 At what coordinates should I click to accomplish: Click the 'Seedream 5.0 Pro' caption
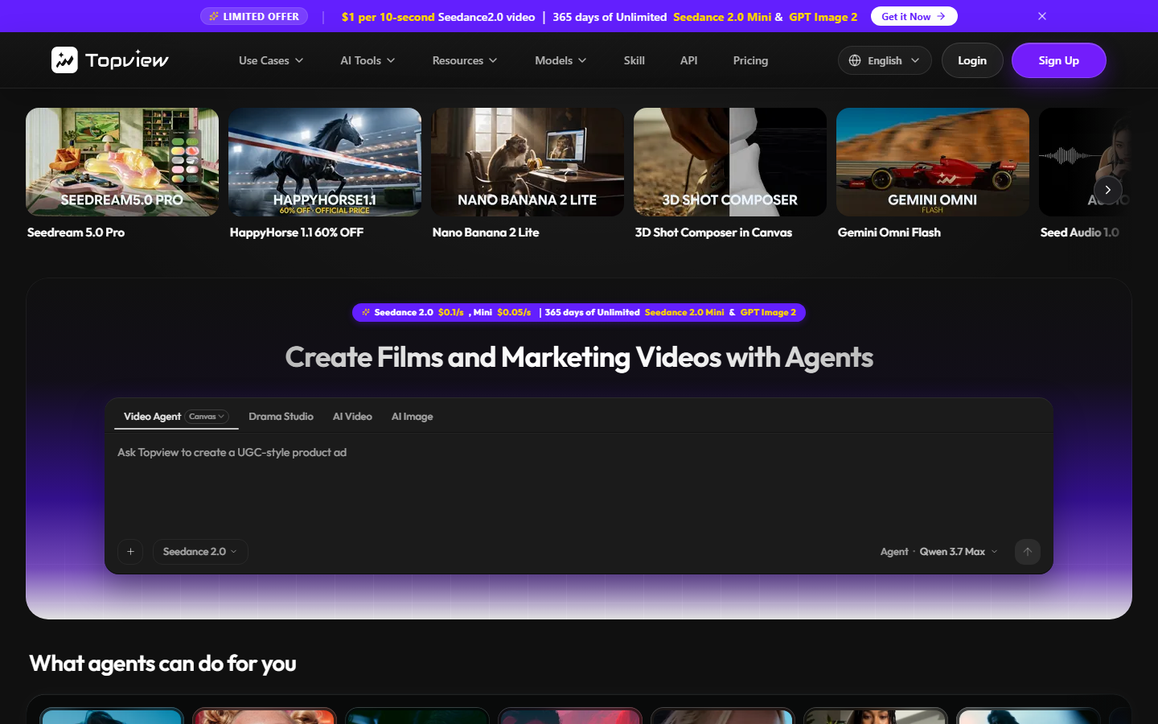tap(76, 232)
